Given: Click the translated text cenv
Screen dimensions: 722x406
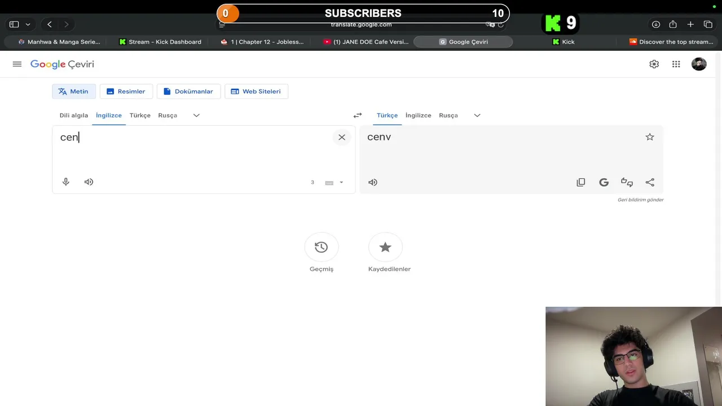Looking at the screenshot, I should point(379,137).
